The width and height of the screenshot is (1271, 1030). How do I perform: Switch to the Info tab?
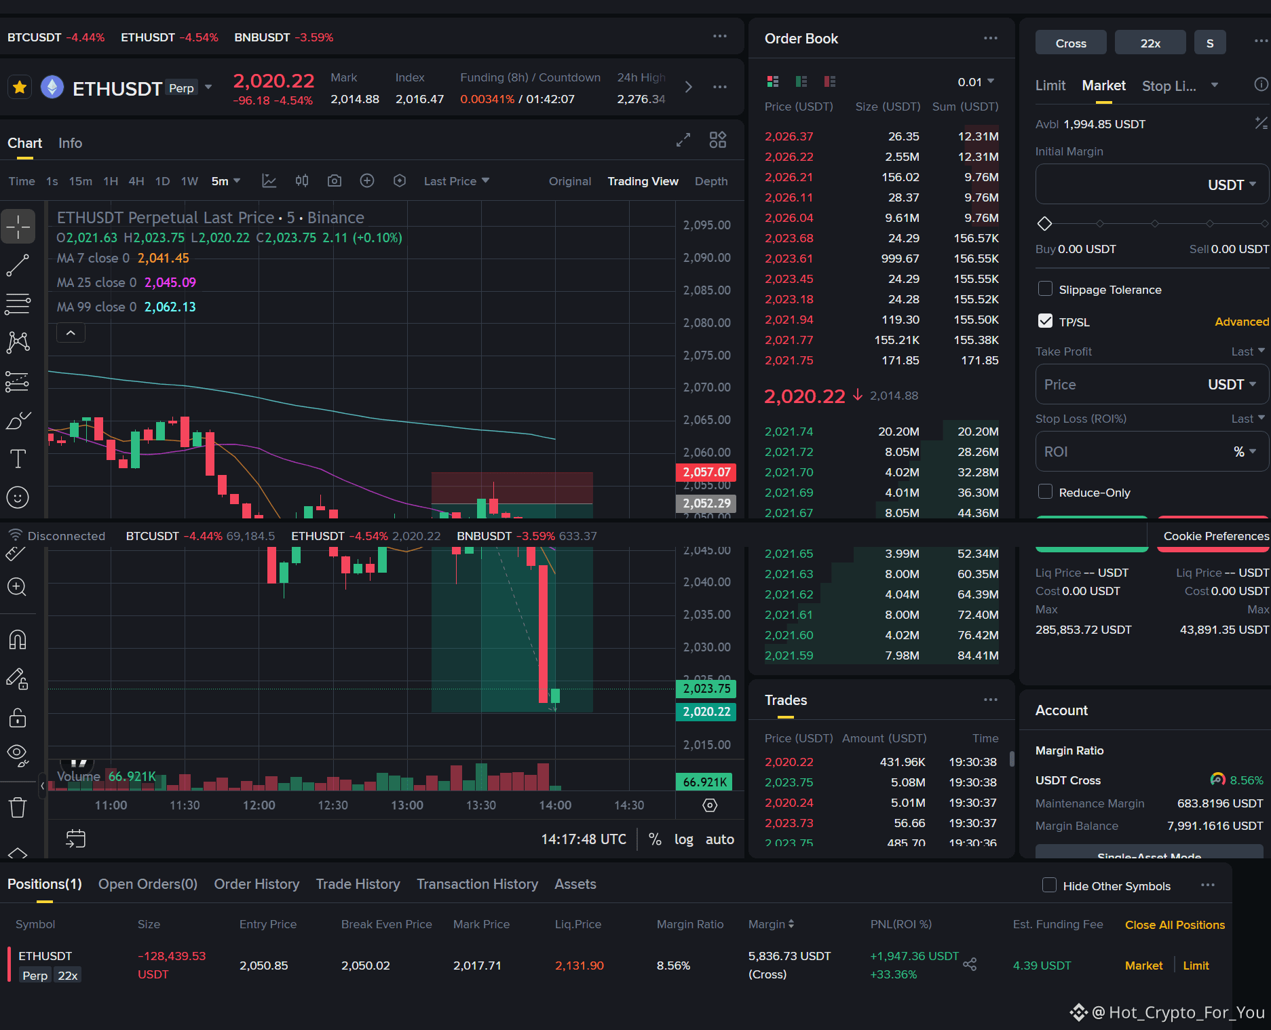[x=70, y=143]
